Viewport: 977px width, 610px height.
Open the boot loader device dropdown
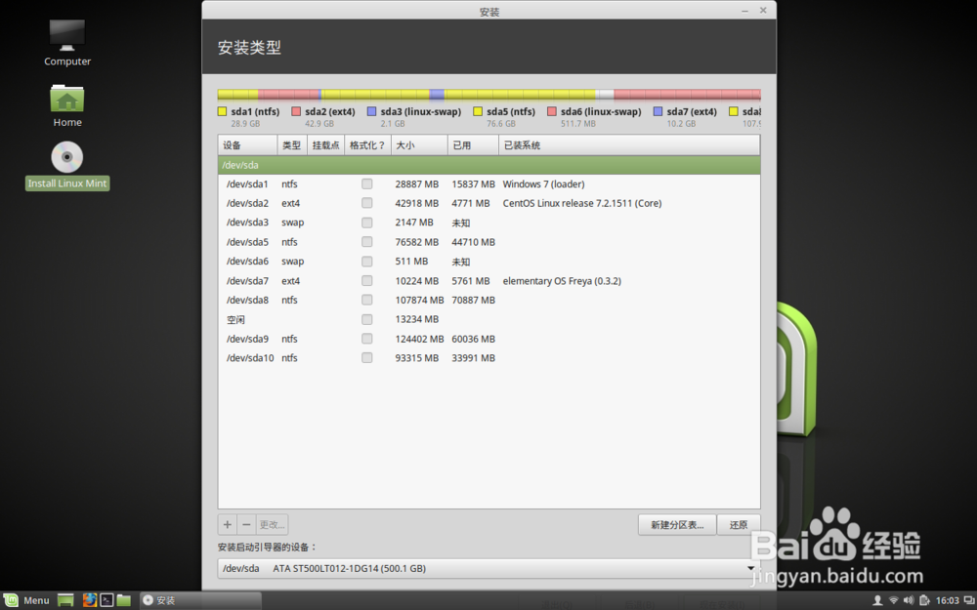point(750,568)
